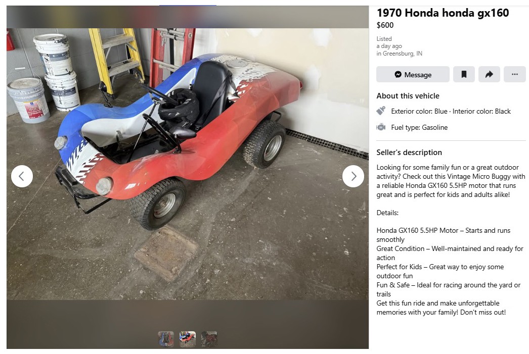529x354 pixels.
Task: Select the first photo thumbnail
Action: (x=166, y=339)
